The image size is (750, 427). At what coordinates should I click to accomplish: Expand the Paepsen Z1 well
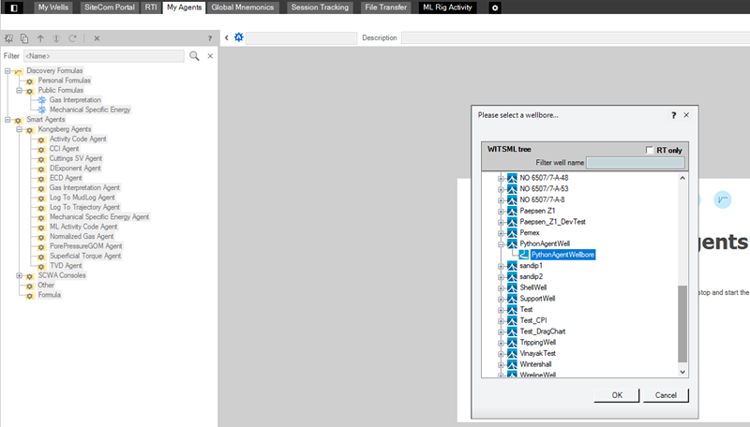501,211
